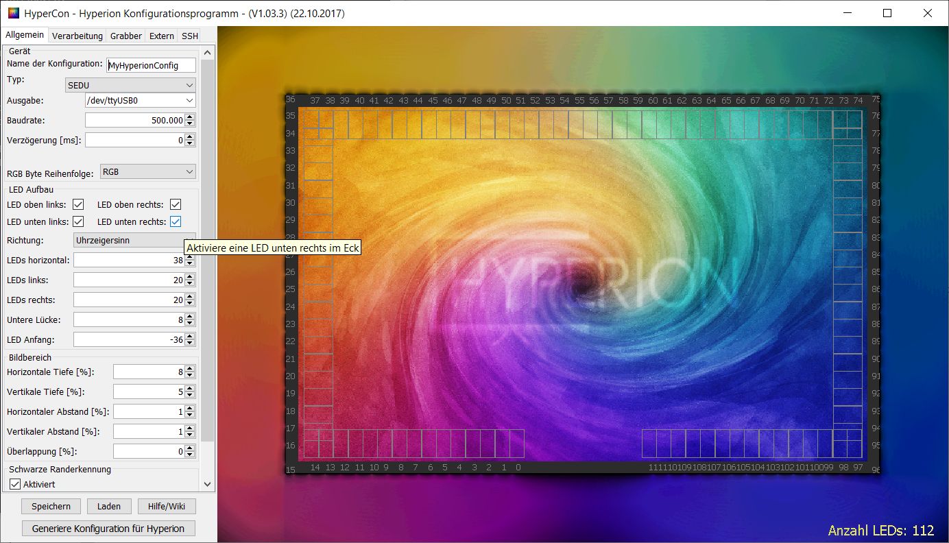The width and height of the screenshot is (949, 543).
Task: Increase LEDs horizontal with up arrow
Action: coord(190,257)
